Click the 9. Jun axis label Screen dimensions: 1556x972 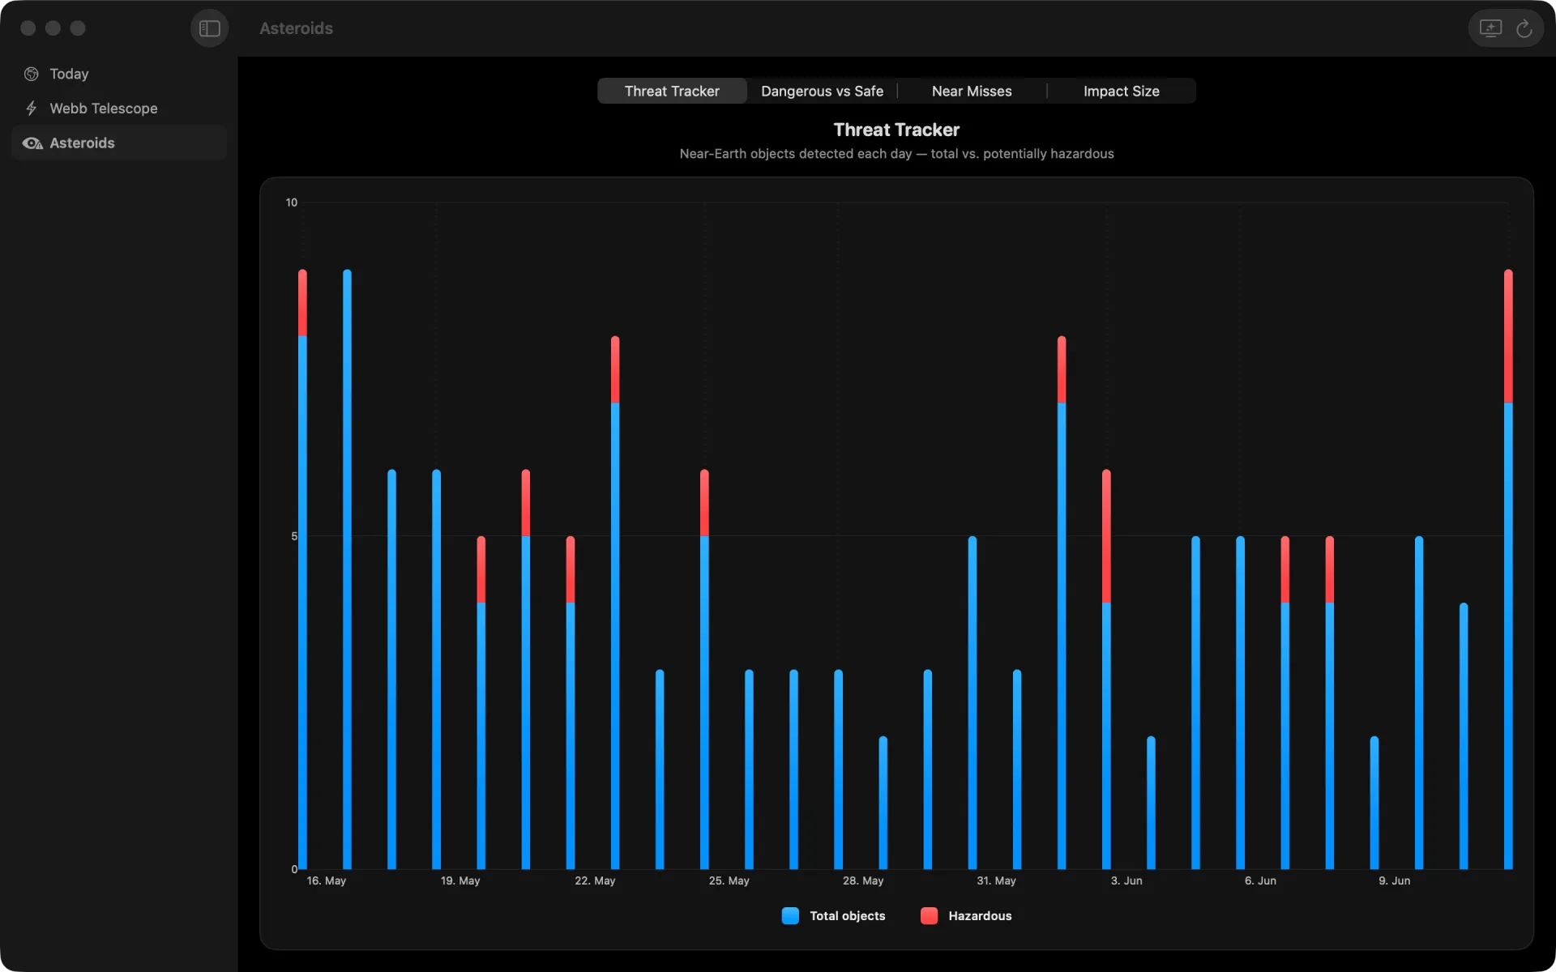point(1394,880)
